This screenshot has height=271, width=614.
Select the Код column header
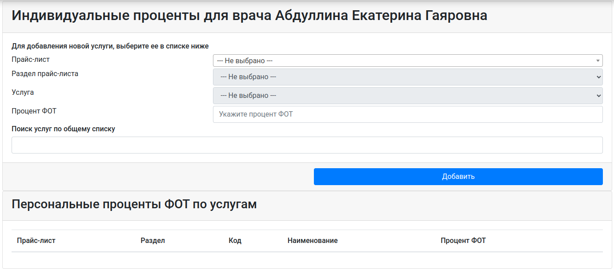pos(235,241)
